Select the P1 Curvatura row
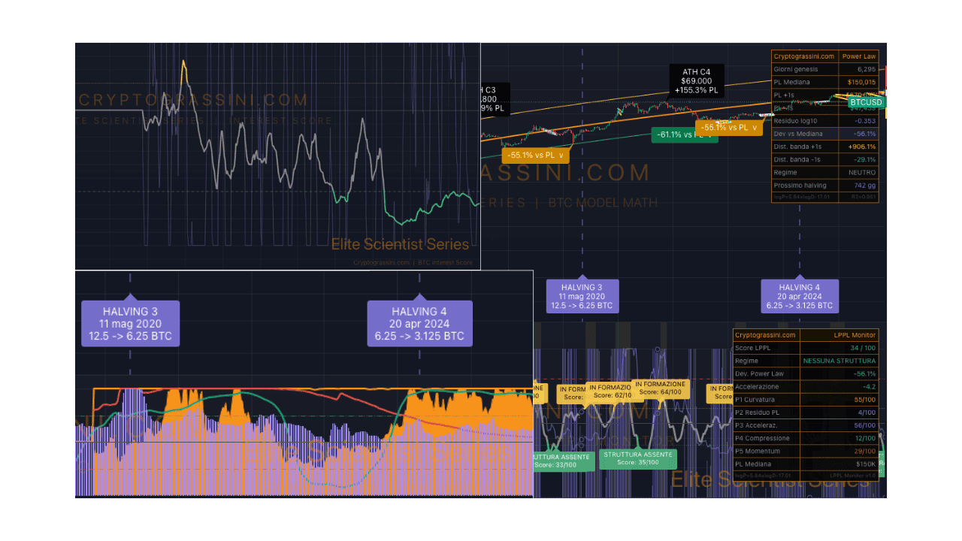 (x=805, y=399)
